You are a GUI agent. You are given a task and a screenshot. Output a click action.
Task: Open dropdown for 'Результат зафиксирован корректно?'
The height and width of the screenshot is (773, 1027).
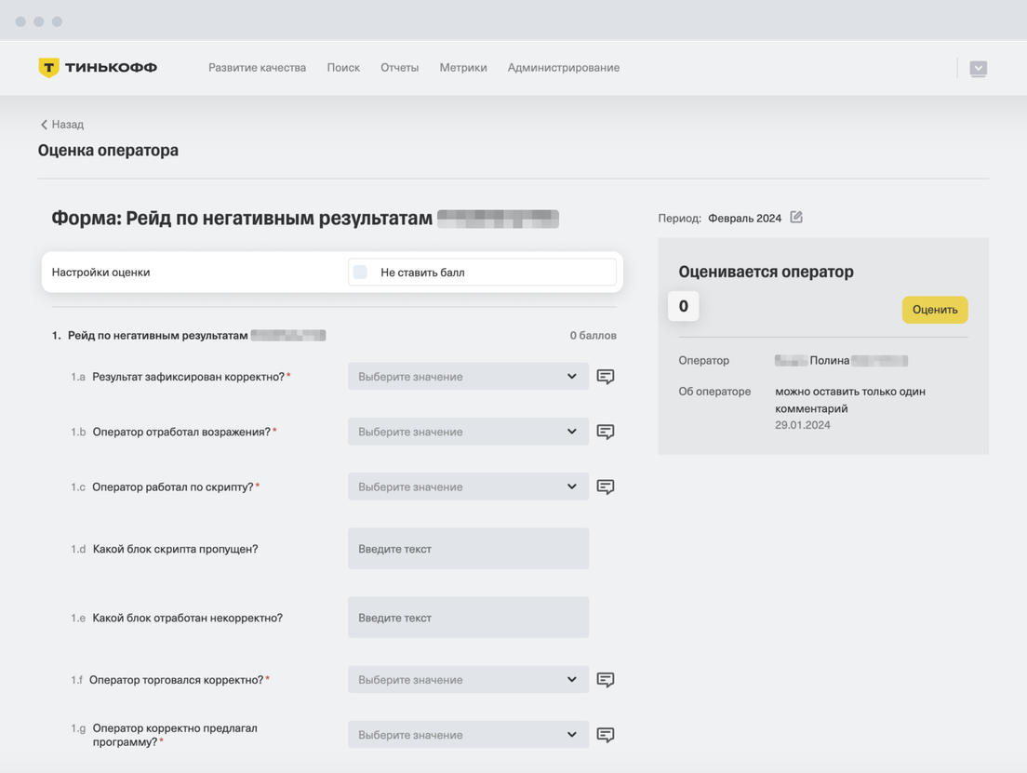pos(468,377)
